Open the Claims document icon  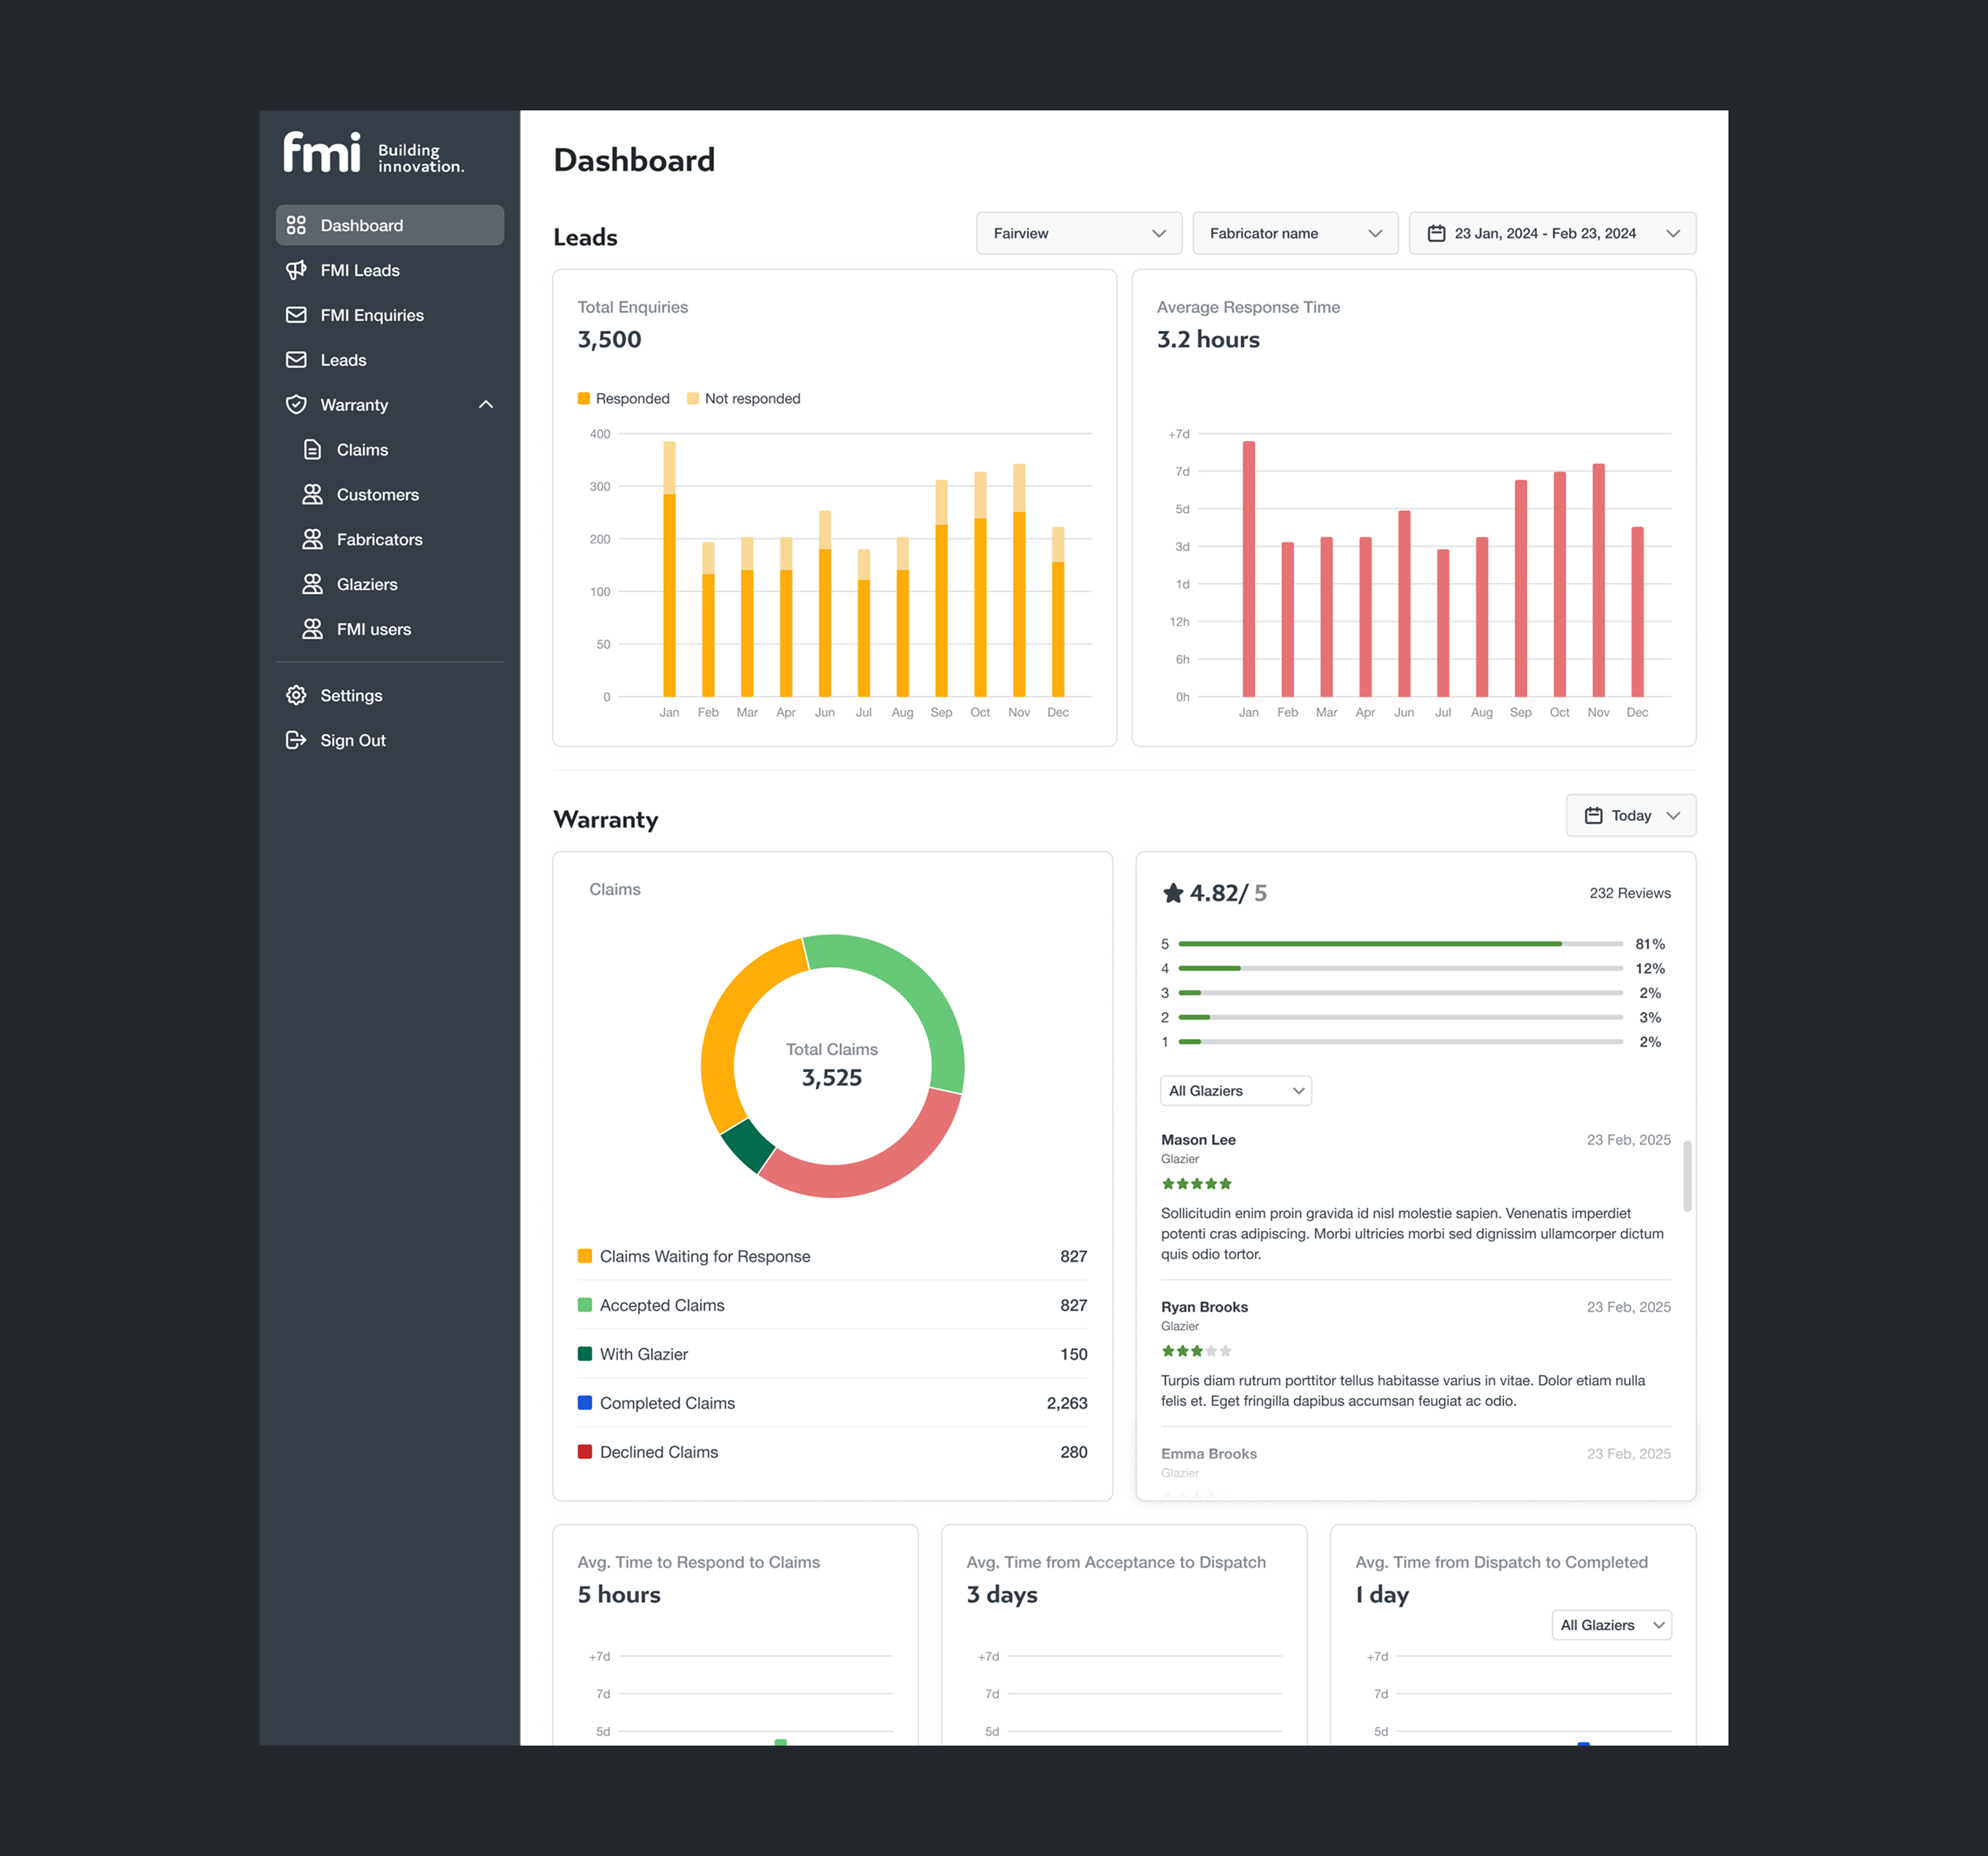click(x=312, y=450)
